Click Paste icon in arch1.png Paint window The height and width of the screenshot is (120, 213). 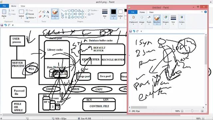point(4,12)
